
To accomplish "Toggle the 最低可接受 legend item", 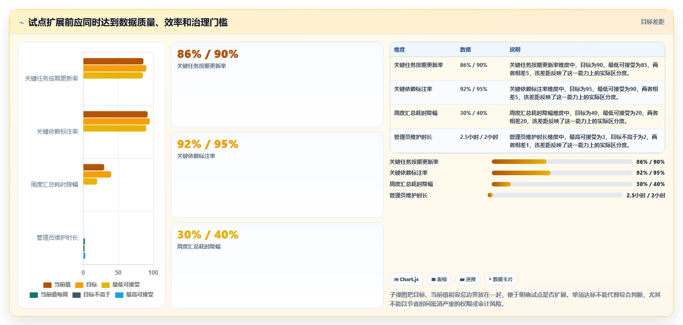I will 120,285.
